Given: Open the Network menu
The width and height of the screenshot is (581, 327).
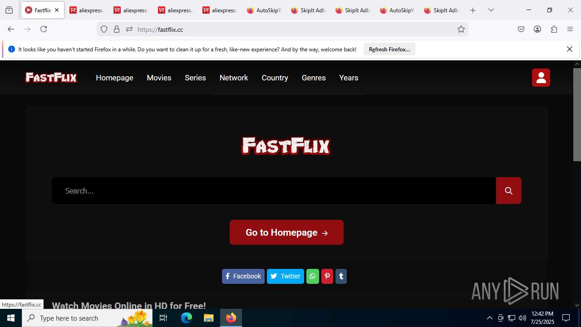Looking at the screenshot, I should 234,78.
